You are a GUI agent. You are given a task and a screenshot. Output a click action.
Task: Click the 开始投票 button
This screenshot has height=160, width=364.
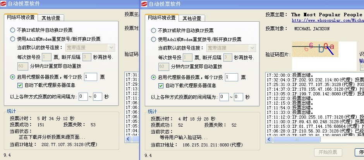tap(328, 152)
